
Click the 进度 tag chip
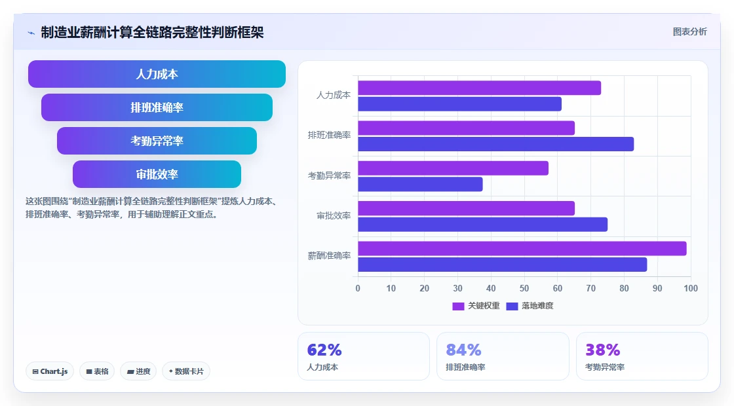tap(138, 371)
